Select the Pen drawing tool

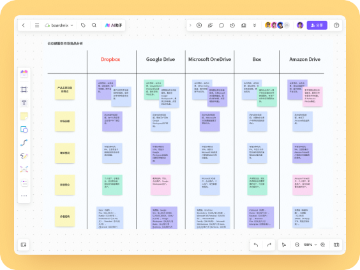(x=24, y=156)
